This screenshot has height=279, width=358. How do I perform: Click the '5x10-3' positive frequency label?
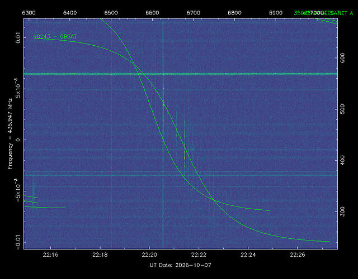coord(17,88)
